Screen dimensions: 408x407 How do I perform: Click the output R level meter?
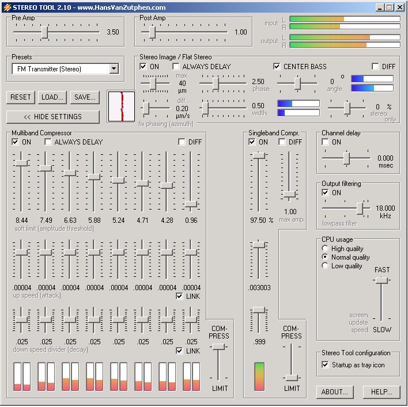click(345, 45)
